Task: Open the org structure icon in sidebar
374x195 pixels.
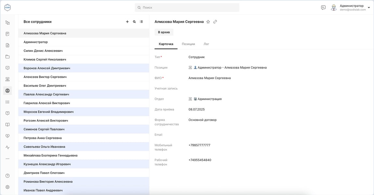Action: pyautogui.click(x=7, y=79)
